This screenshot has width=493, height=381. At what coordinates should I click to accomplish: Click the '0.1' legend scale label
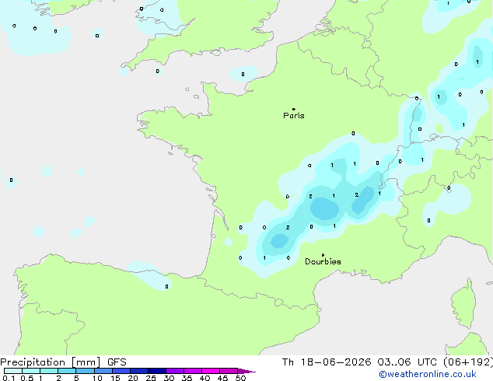coord(9,378)
